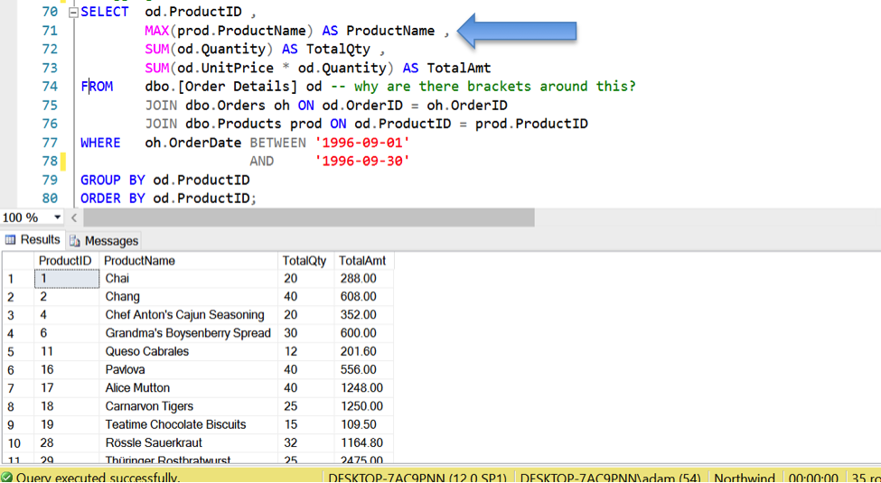Image resolution: width=881 pixels, height=483 pixels.
Task: Click the ProductID value 28
Action: coord(66,443)
